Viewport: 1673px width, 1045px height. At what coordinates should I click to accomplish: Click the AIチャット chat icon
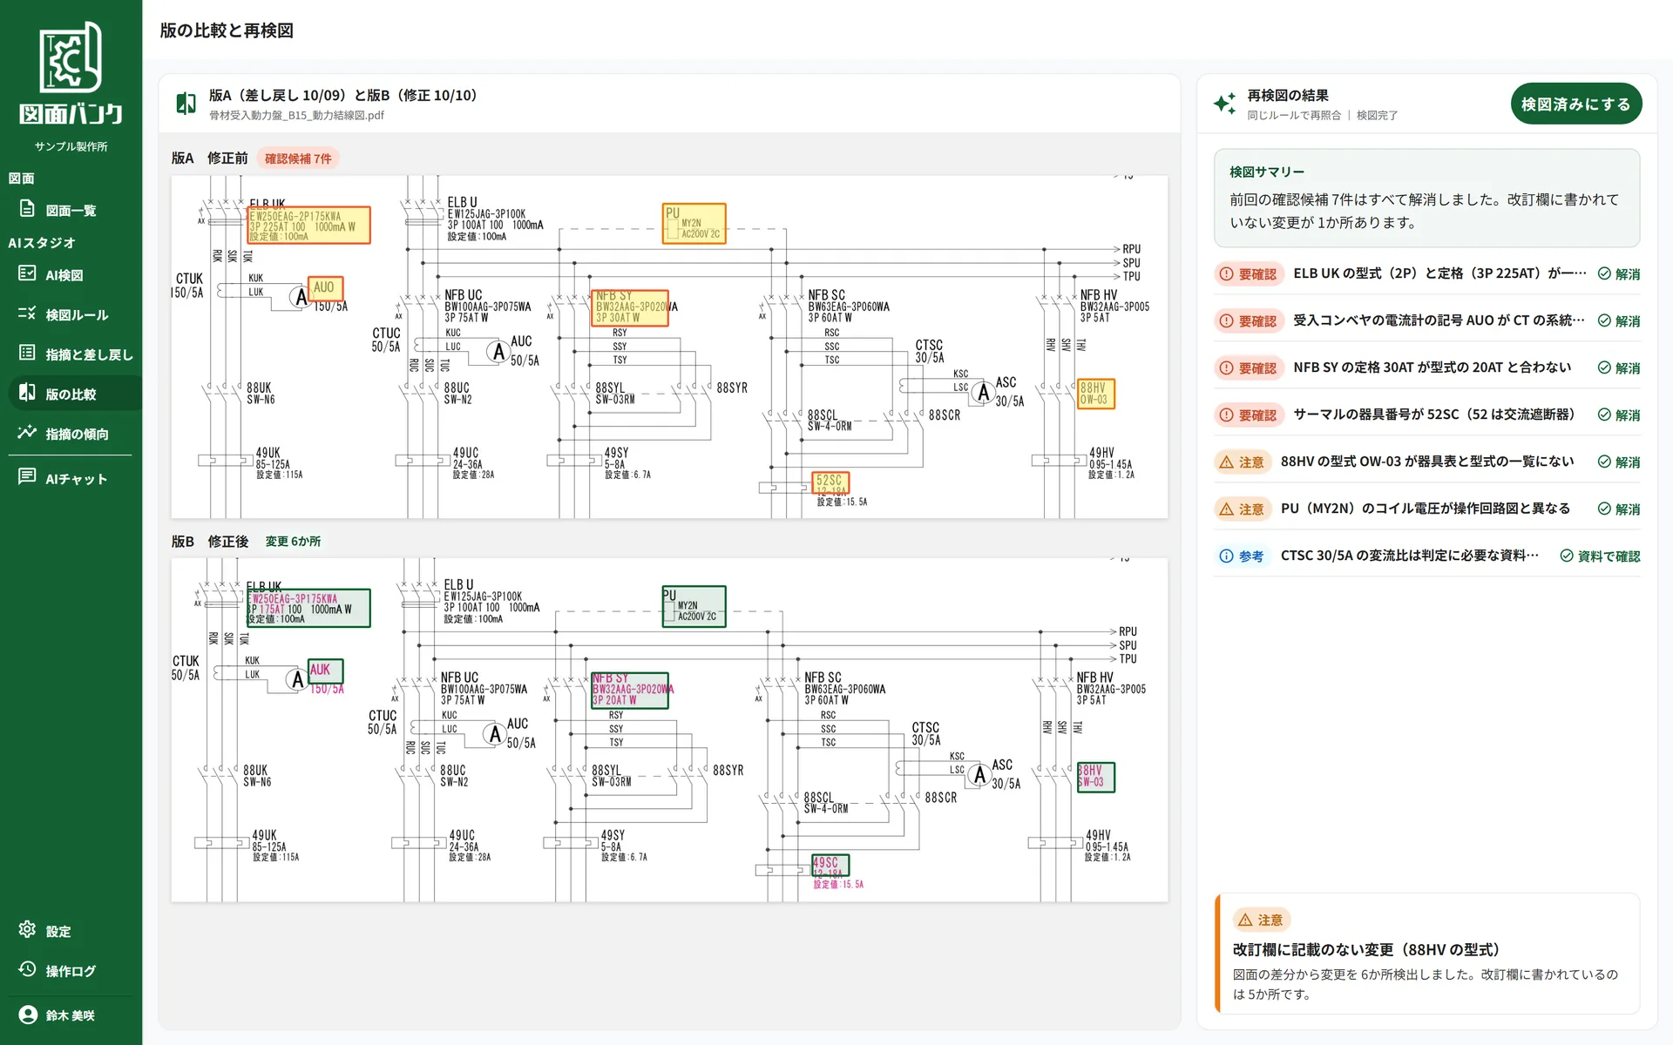27,477
